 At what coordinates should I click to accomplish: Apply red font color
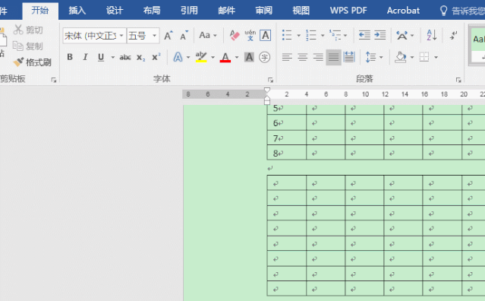pos(225,57)
